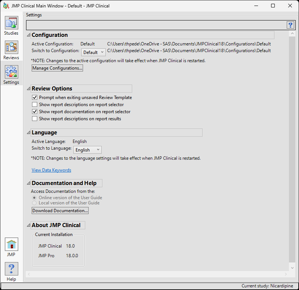This screenshot has width=299, height=290.
Task: Collapse the Language section triangle
Action: click(29, 133)
